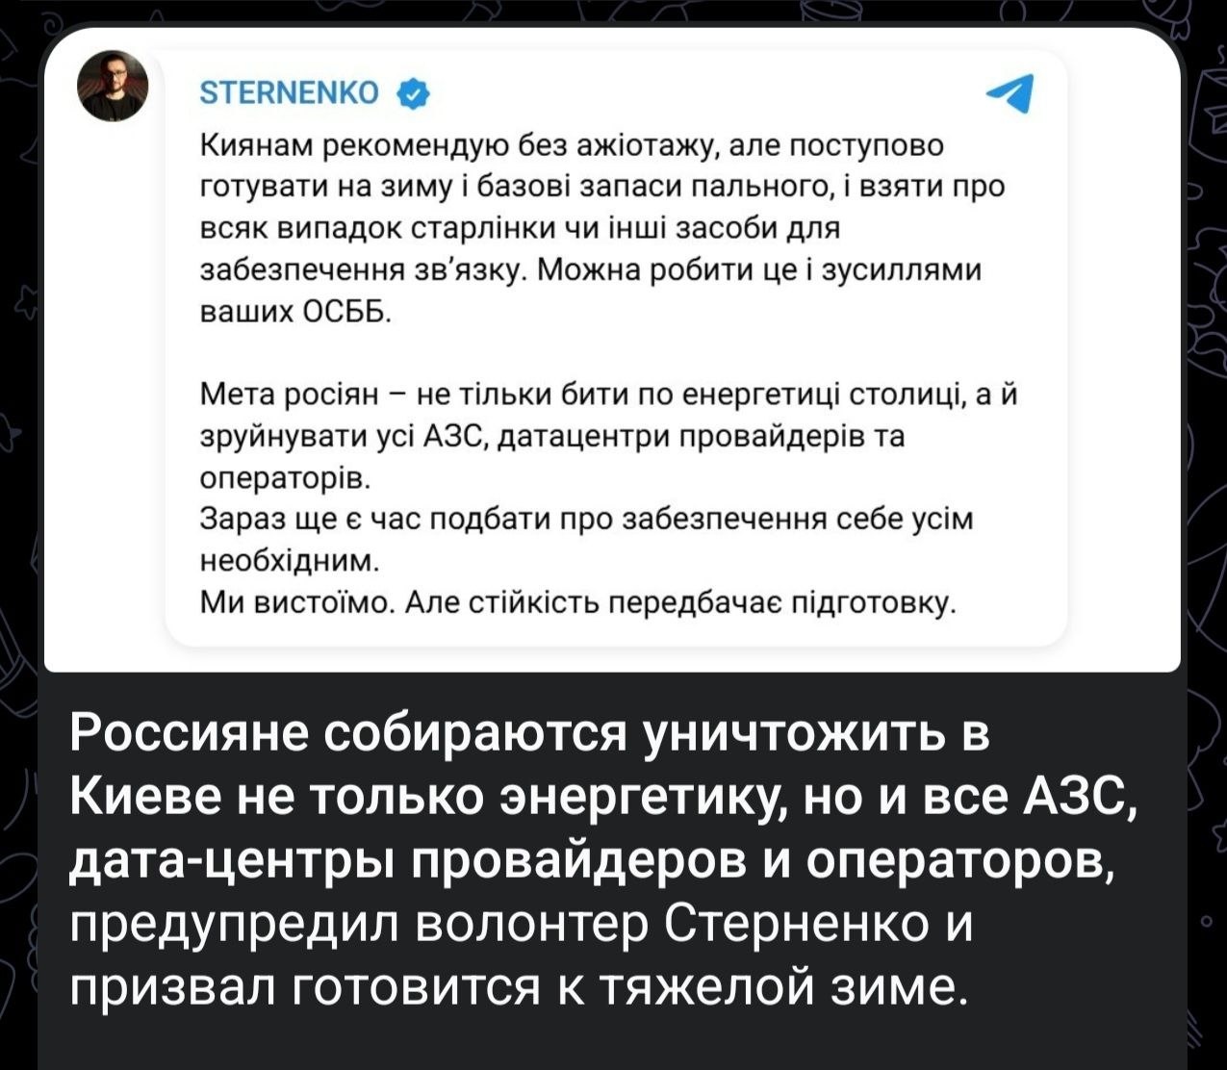The image size is (1227, 1070).
Task: Select the line 'зруйнувати усі АЗС, датацентри'
Action: tap(551, 437)
